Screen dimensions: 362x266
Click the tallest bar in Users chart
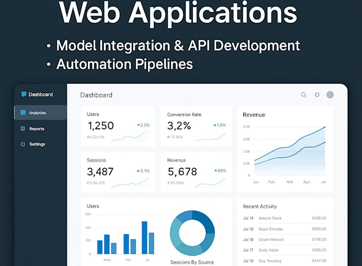(x=144, y=237)
